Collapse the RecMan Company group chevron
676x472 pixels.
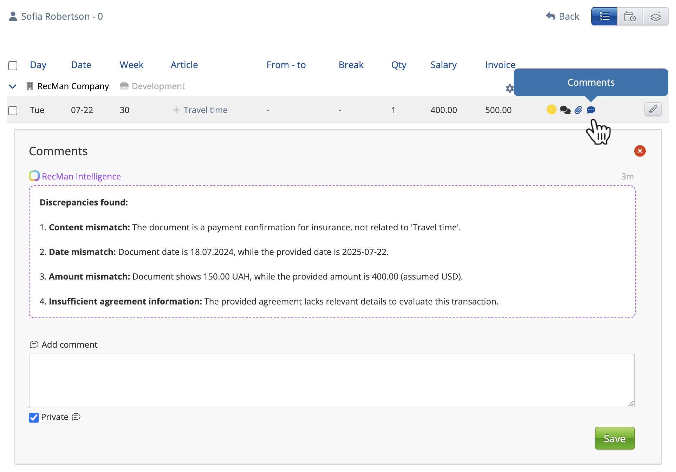(13, 86)
